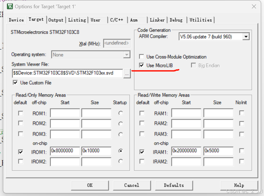
Task: Open the Operating system dropdown
Action: (x=91, y=55)
